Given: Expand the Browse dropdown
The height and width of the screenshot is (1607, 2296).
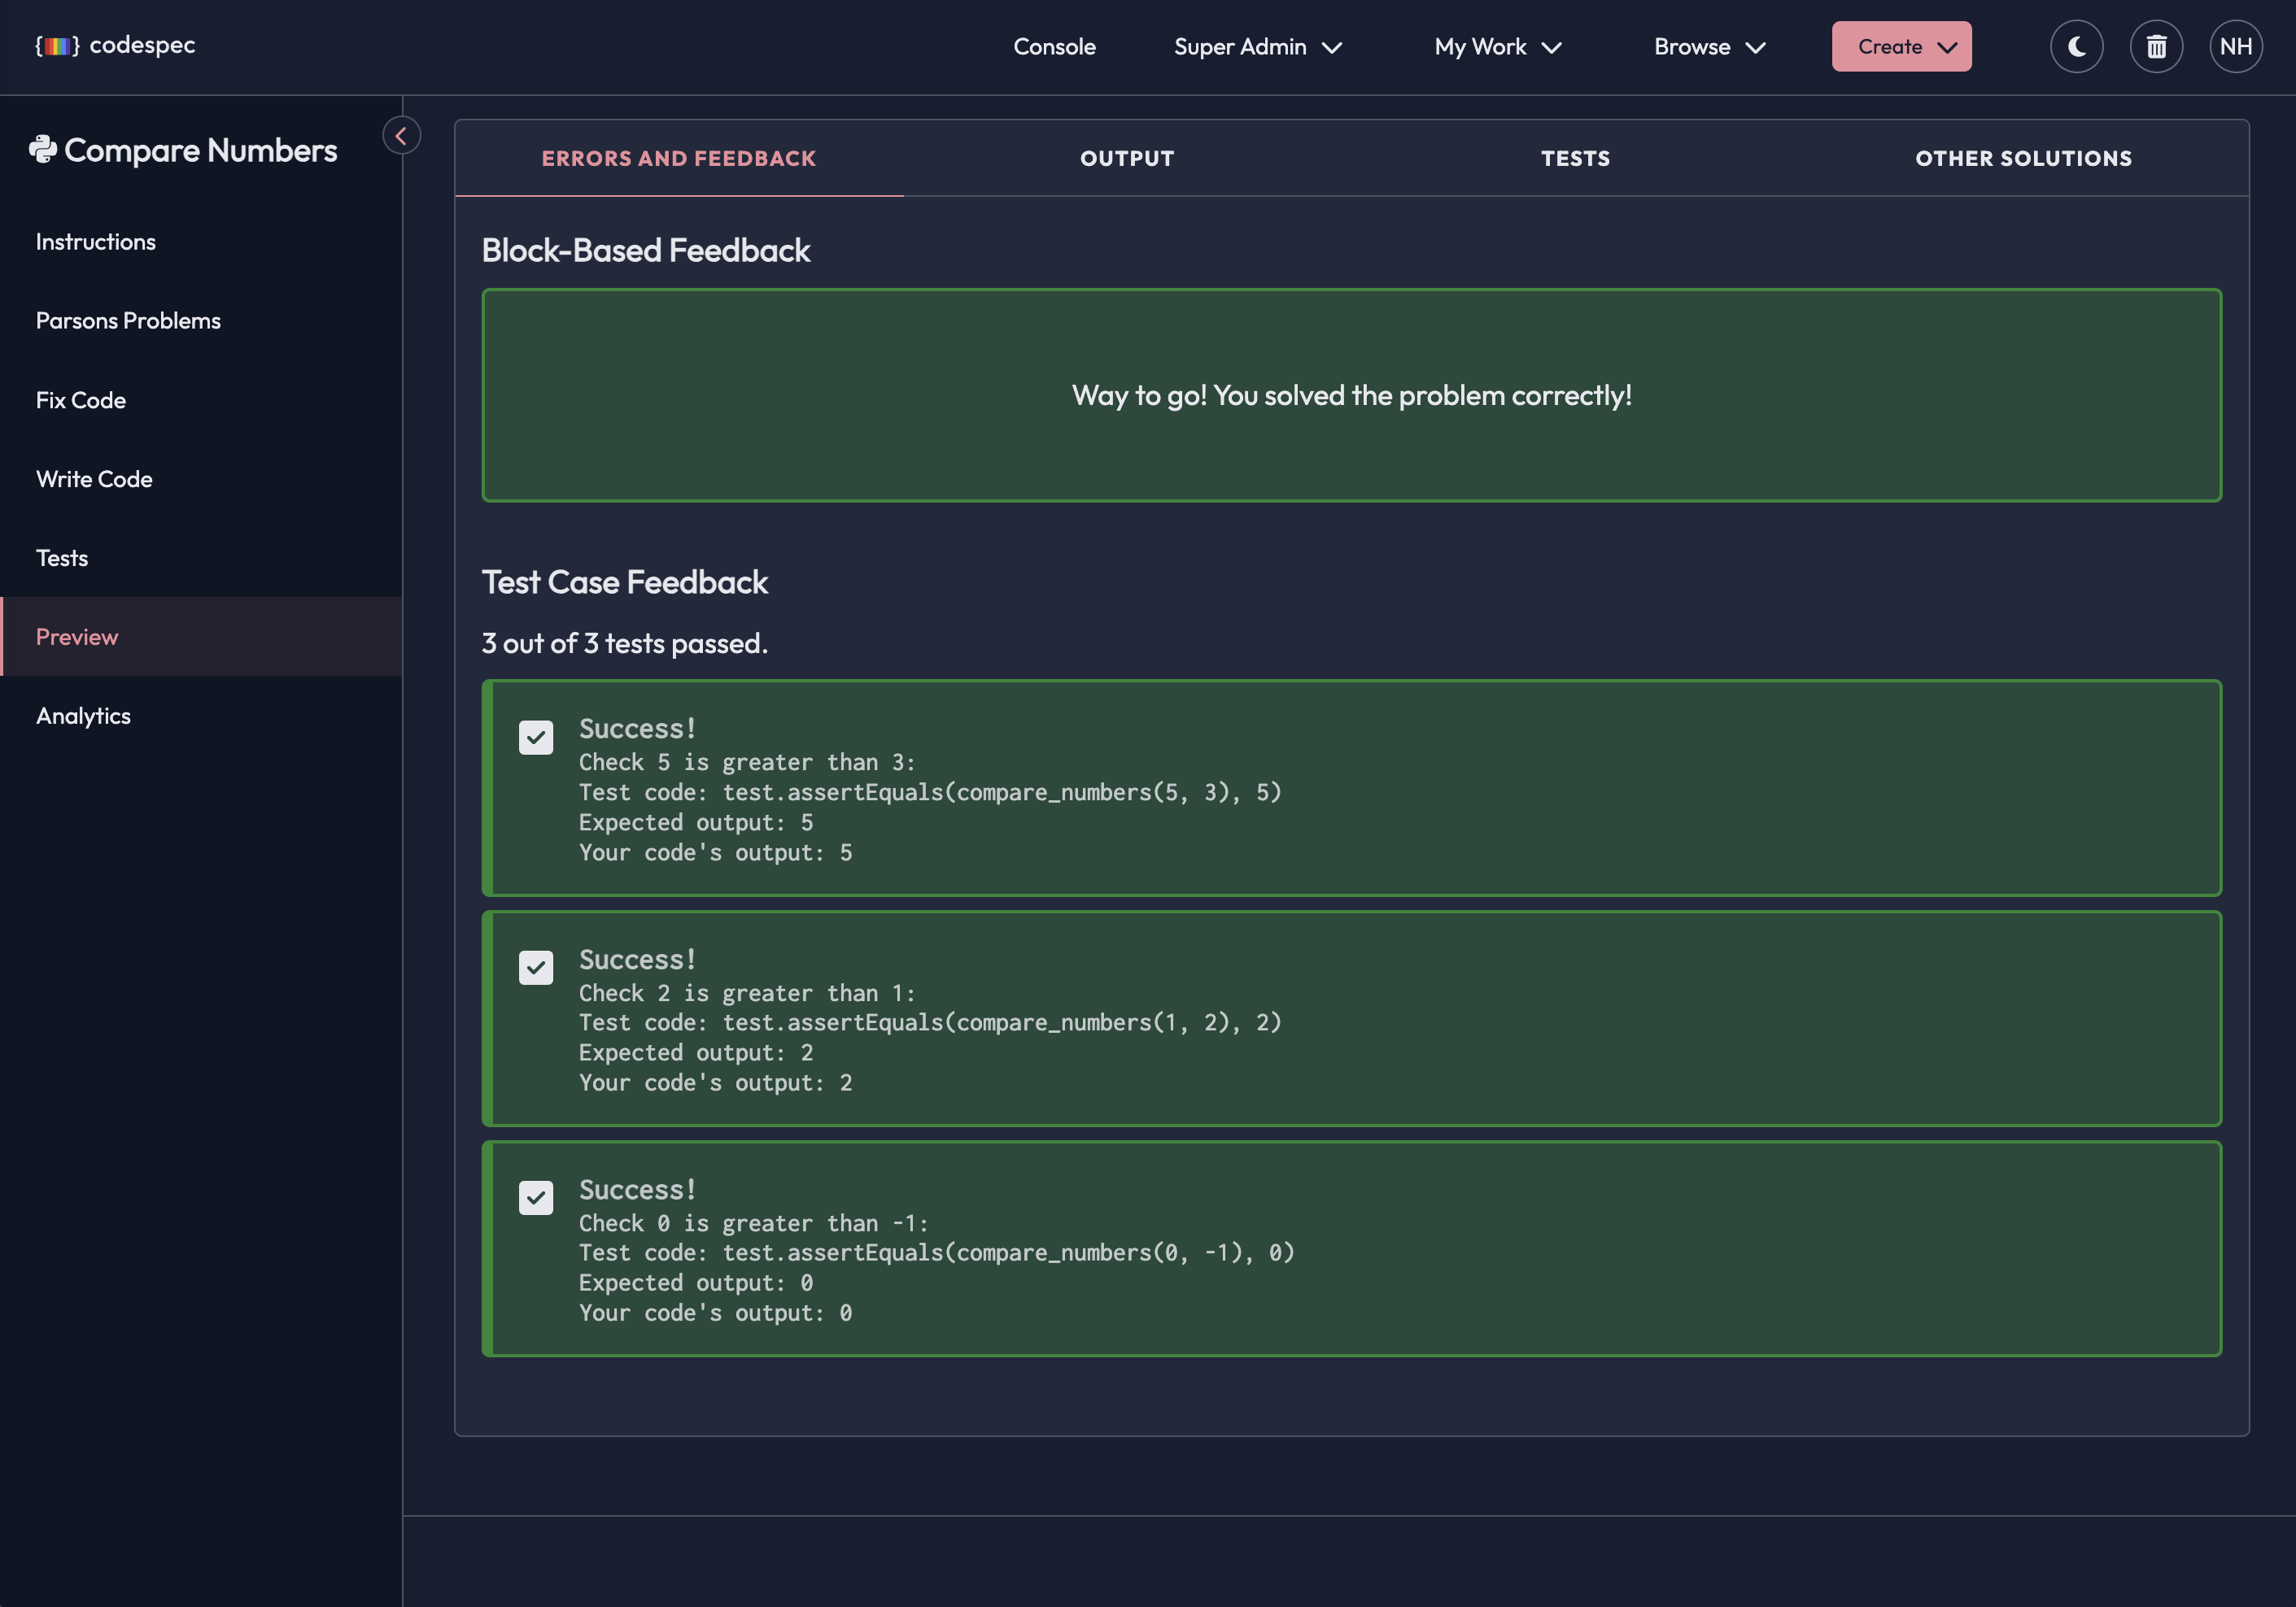Looking at the screenshot, I should coord(1709,47).
